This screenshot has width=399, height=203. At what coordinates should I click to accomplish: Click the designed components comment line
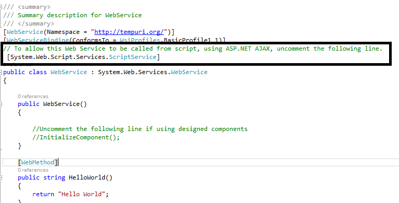[140, 129]
